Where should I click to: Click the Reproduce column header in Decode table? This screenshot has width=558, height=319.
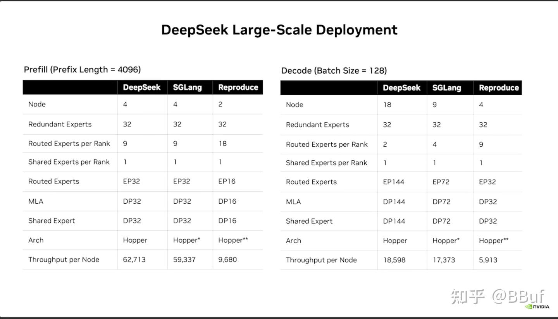coord(499,88)
